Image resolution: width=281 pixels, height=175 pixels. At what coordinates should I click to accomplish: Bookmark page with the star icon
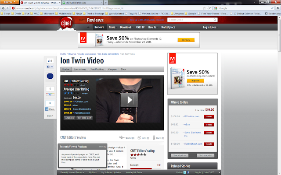tap(204, 8)
